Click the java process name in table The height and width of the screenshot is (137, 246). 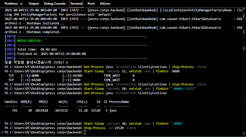tap(113, 110)
